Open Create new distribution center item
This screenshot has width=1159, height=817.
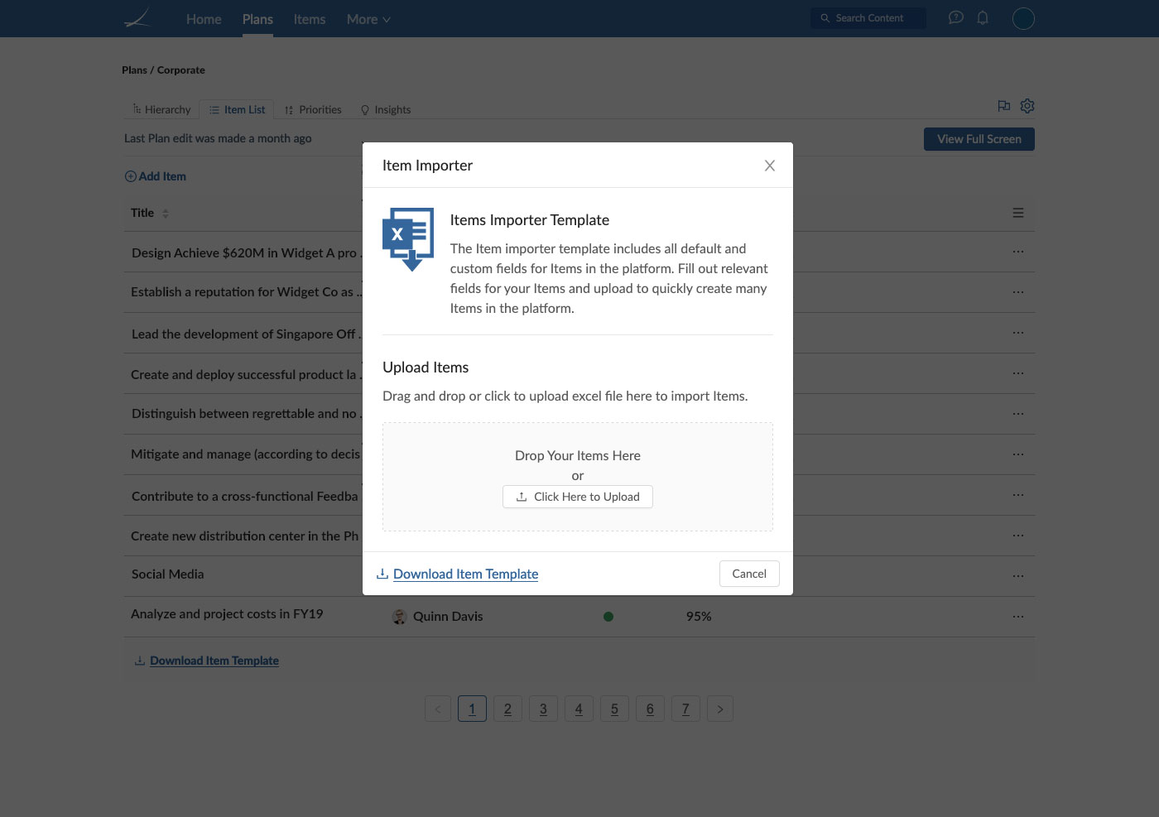pyautogui.click(x=245, y=536)
